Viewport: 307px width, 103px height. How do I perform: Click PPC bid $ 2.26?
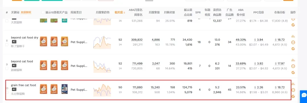[258, 87]
